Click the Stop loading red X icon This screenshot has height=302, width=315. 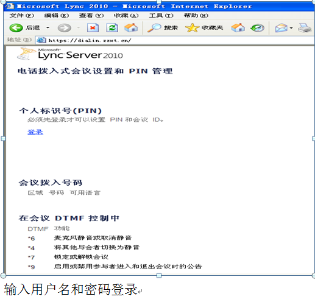[93, 28]
